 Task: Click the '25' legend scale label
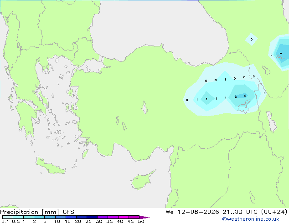(88, 221)
